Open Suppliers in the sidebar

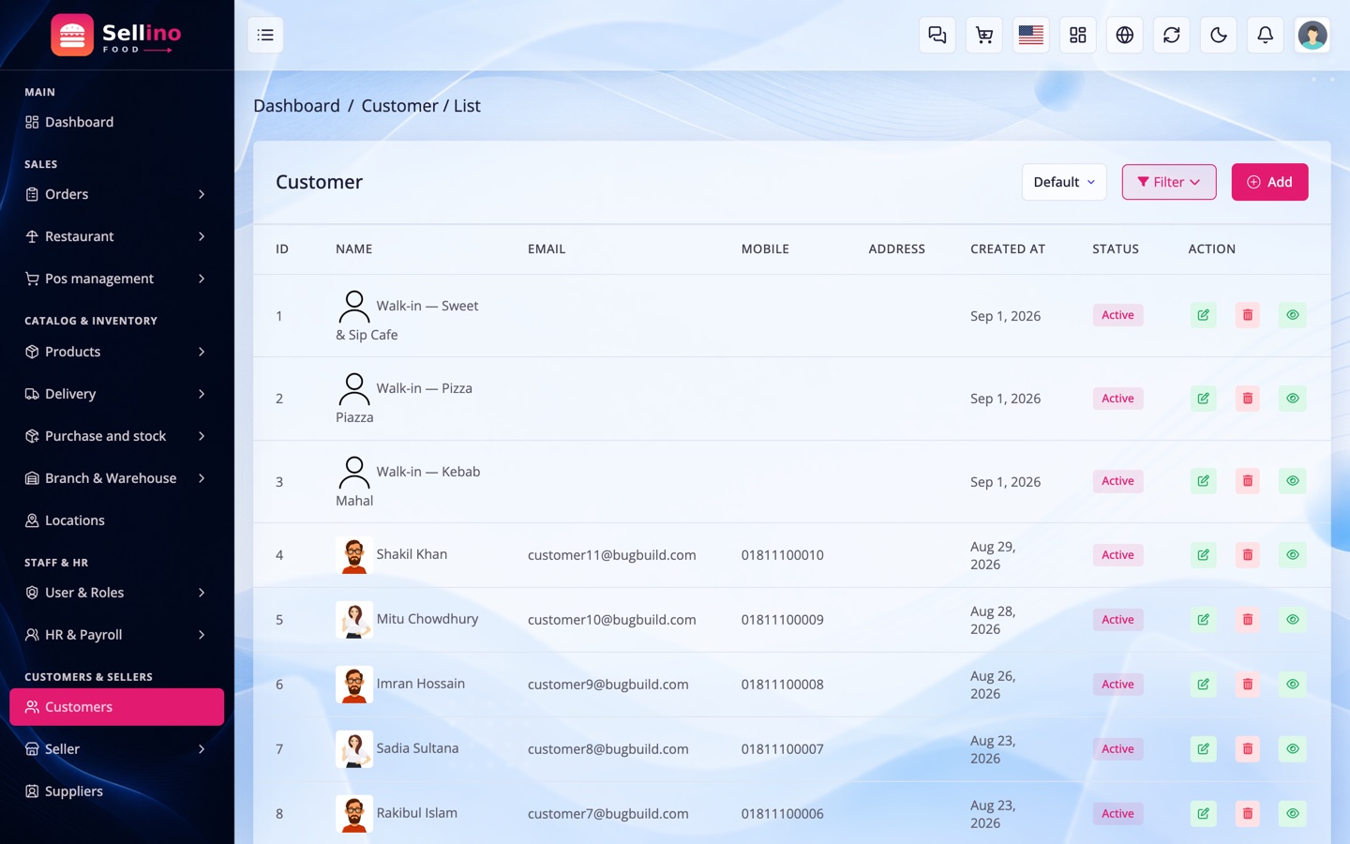[116, 791]
